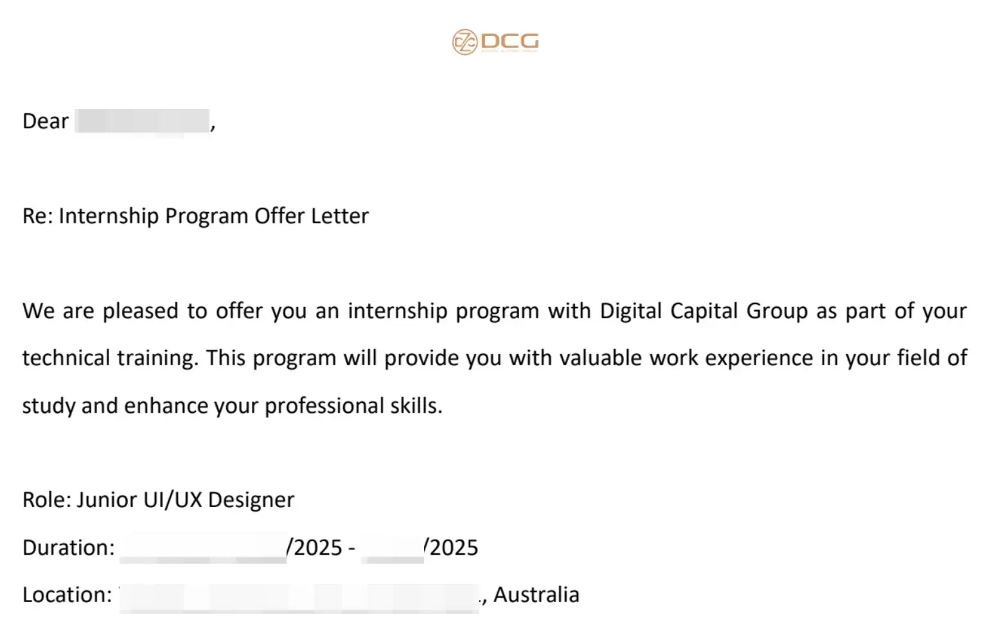Click the circular DCG logo emblem

pyautogui.click(x=464, y=42)
